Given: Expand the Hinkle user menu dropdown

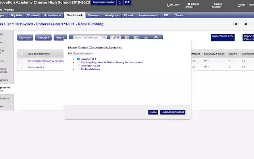Looking at the screenshot, I should pyautogui.click(x=246, y=5).
